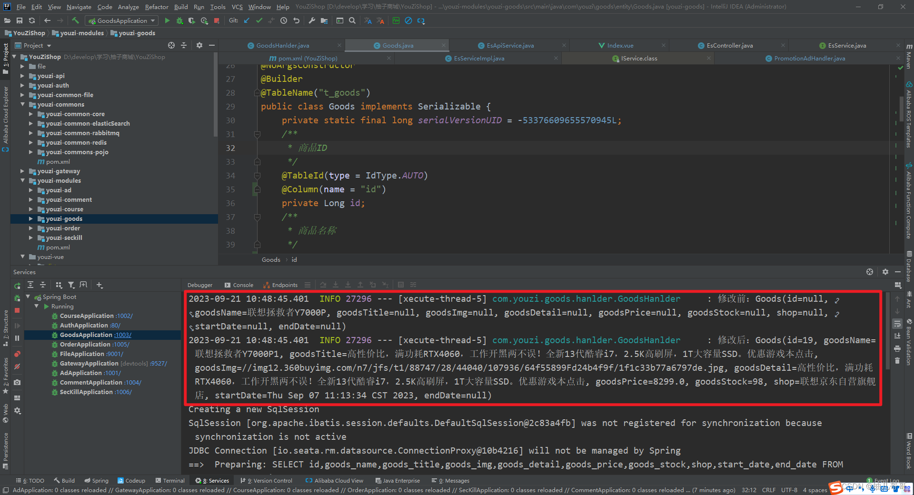Toggle the Favorites tool window stripe

pos(5,375)
